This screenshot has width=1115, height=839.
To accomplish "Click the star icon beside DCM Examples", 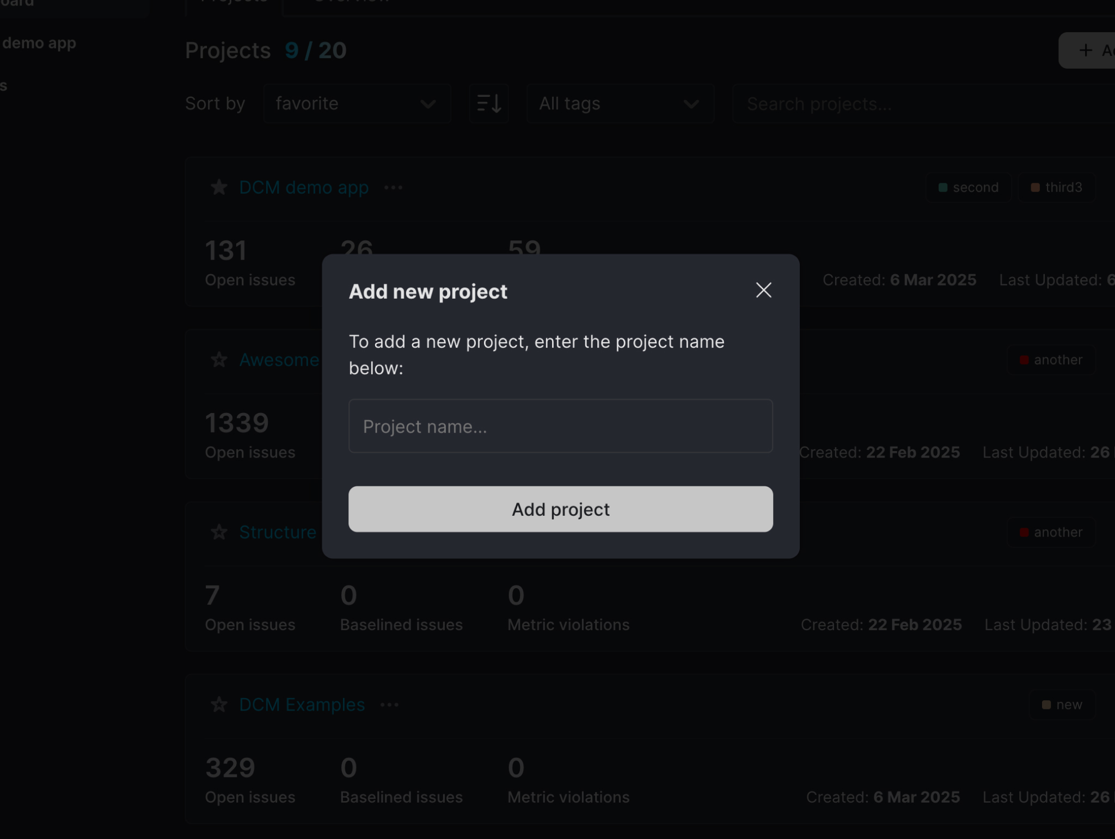I will (219, 704).
